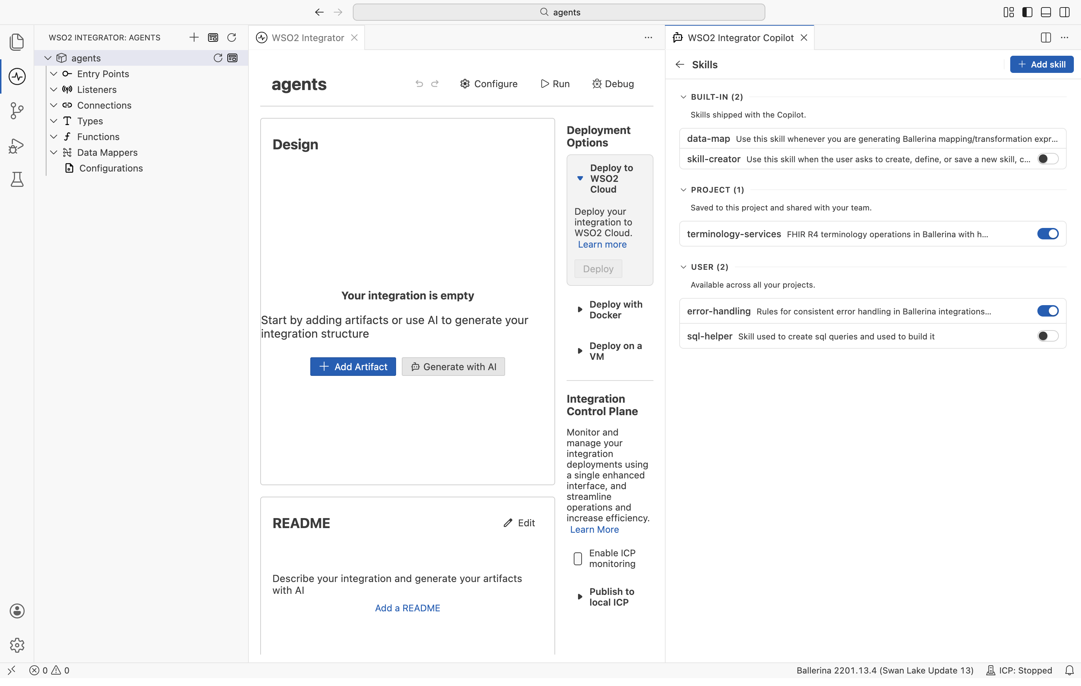Open Learn more link for WSO2 Cloud

pyautogui.click(x=602, y=244)
